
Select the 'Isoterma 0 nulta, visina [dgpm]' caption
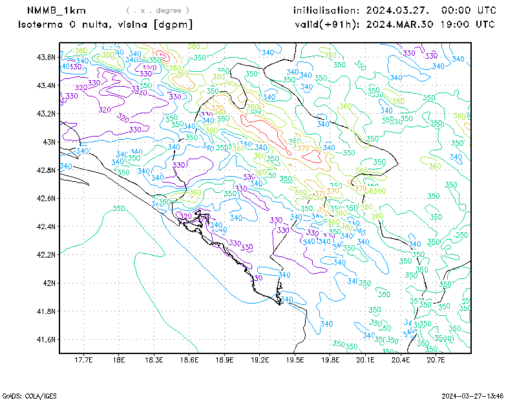click(x=105, y=25)
